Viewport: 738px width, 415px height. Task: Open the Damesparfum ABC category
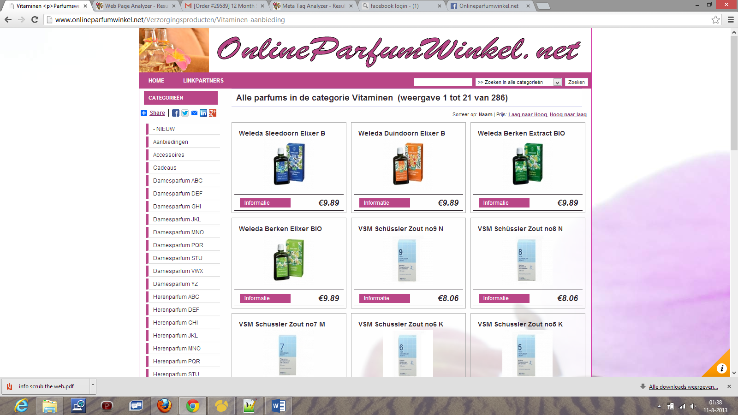(178, 181)
